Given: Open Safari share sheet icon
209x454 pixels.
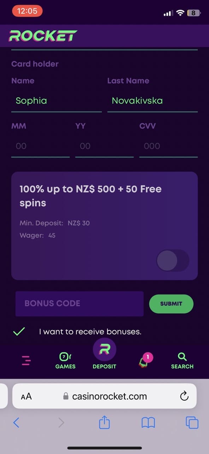Looking at the screenshot, I should tap(104, 422).
